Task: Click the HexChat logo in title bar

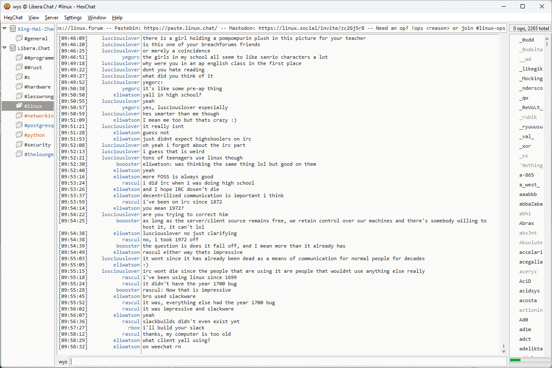Action: tap(7, 6)
